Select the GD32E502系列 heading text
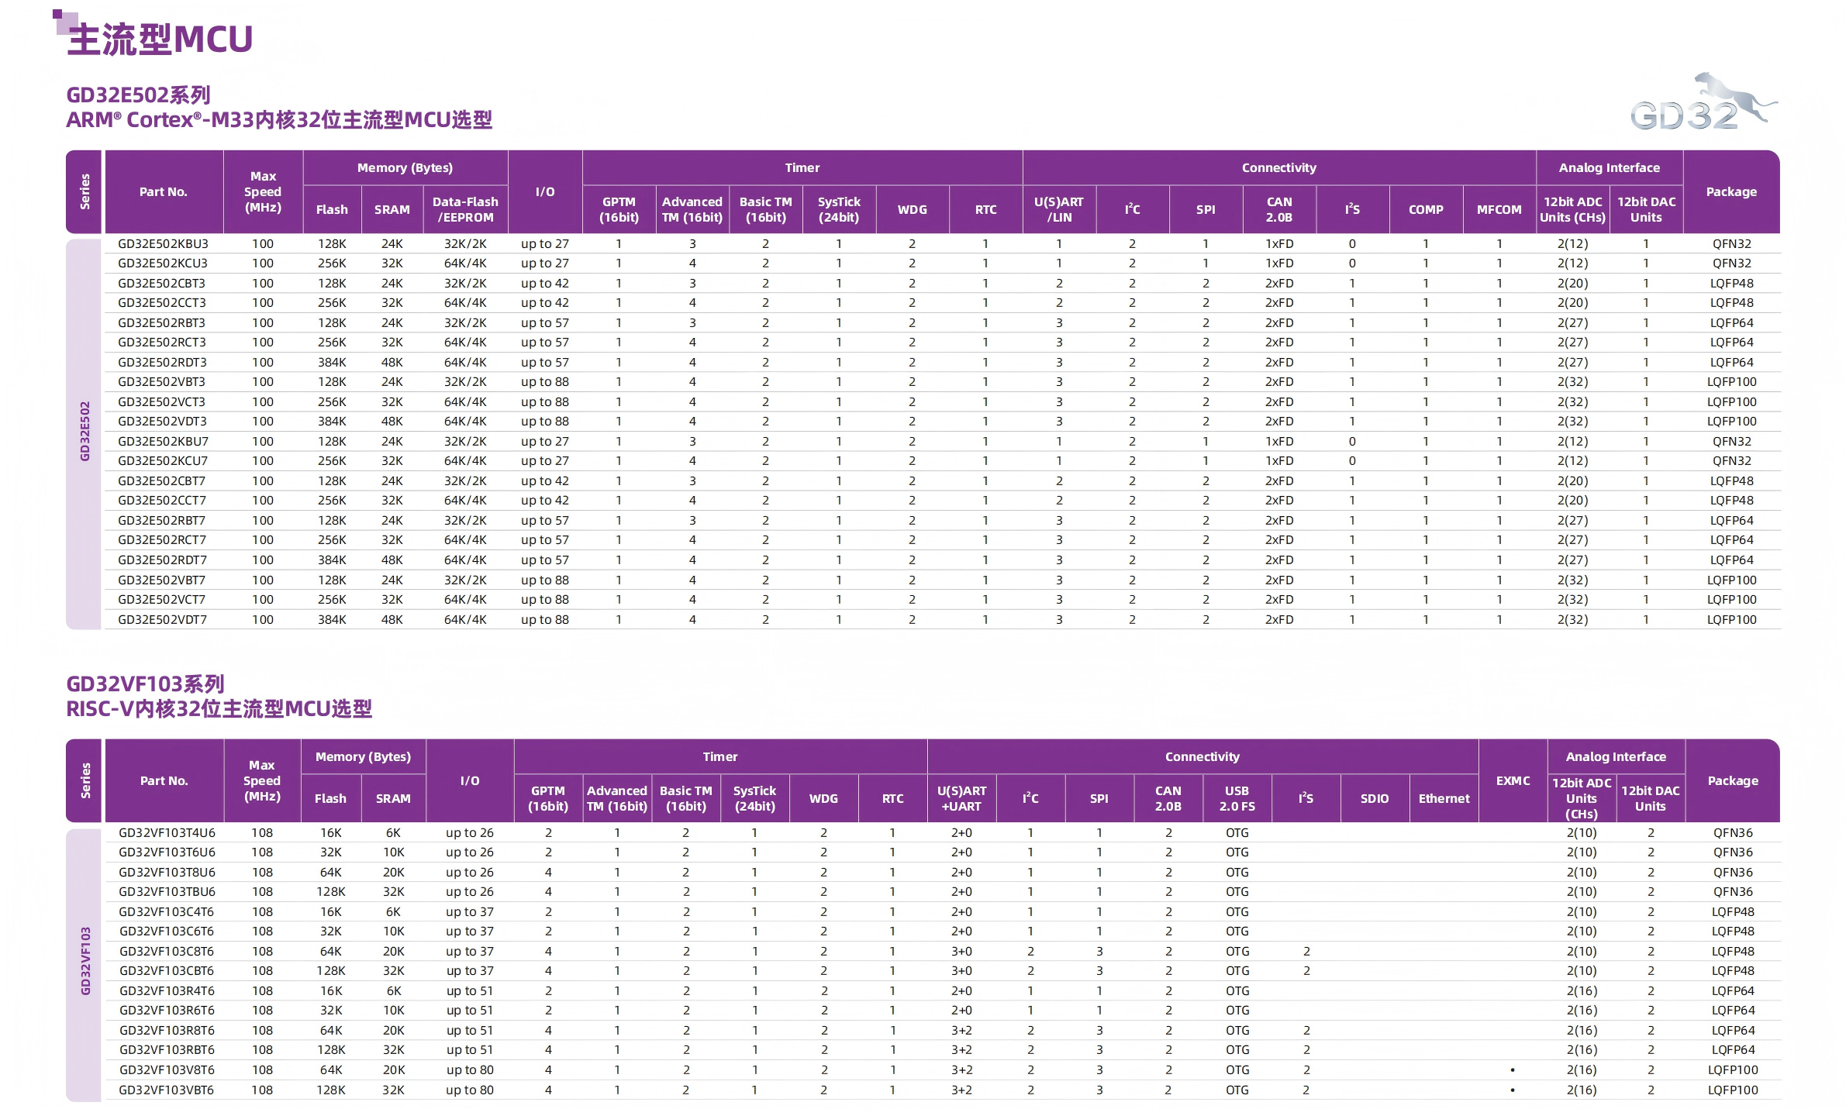1846x1109 pixels. 138,95
